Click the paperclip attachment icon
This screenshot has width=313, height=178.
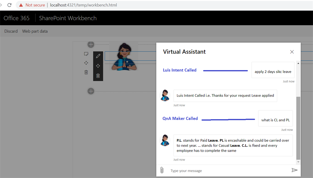pos(162,170)
